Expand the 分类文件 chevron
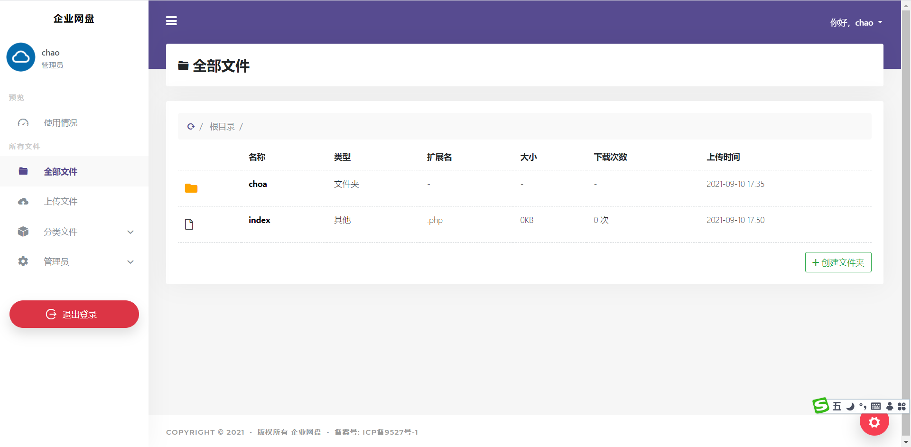Screen dimensions: 911x447 pyautogui.click(x=130, y=232)
